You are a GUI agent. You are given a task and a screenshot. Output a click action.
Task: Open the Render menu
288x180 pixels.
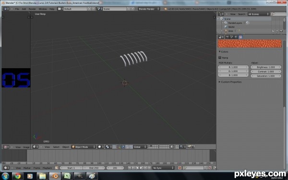(32, 9)
